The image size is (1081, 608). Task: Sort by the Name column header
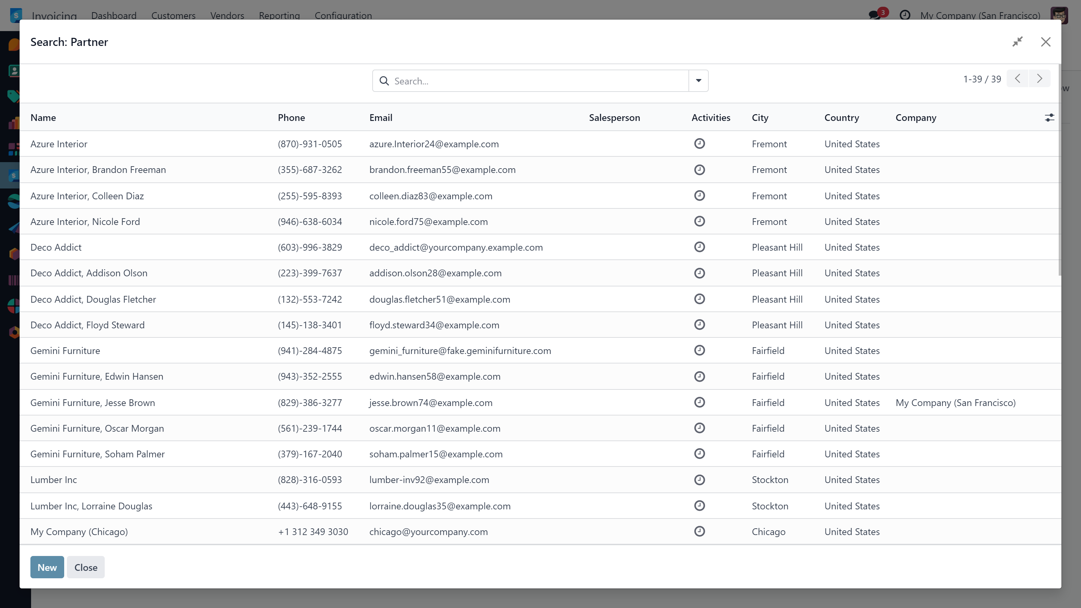pos(43,118)
